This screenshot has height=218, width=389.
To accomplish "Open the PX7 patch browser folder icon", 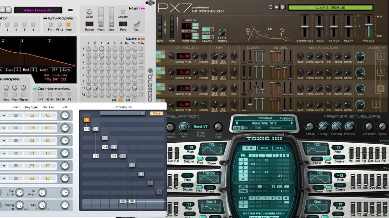I will click(277, 7).
